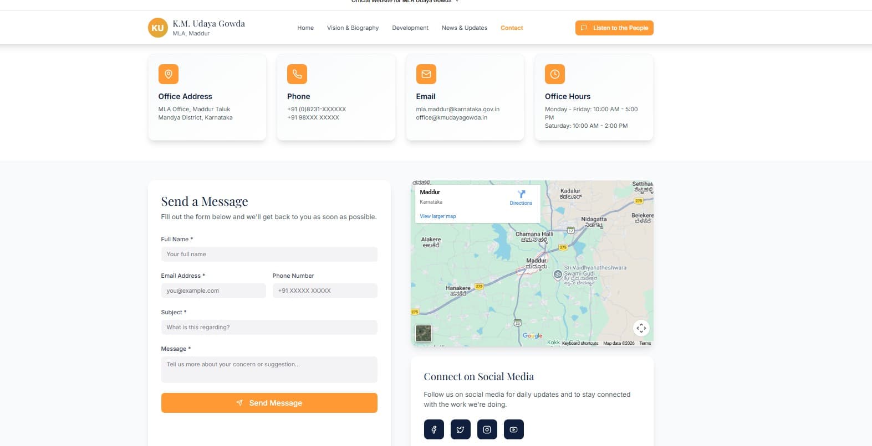Viewport: 872px width, 446px height.
Task: Click the KU logo avatar
Action: pyautogui.click(x=158, y=28)
